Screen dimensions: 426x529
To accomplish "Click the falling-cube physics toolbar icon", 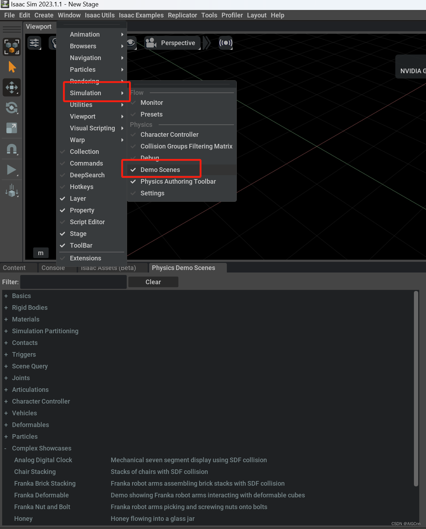I will pyautogui.click(x=12, y=190).
